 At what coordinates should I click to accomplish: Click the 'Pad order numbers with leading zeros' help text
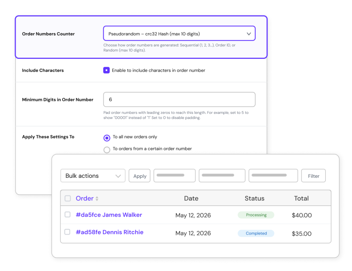(x=176, y=115)
